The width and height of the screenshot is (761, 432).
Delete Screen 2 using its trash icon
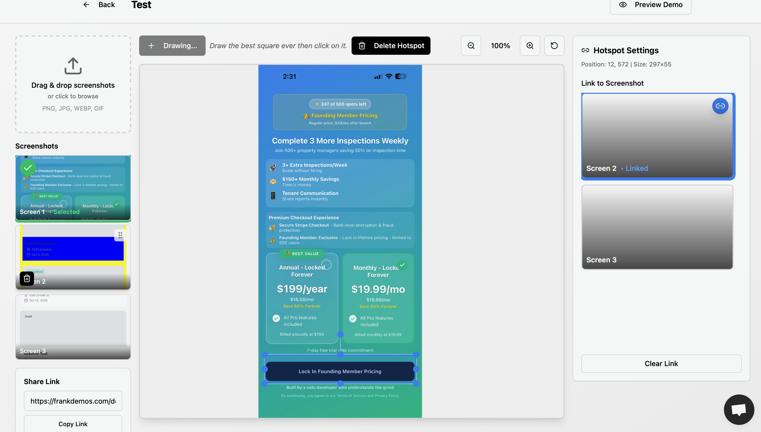27,278
